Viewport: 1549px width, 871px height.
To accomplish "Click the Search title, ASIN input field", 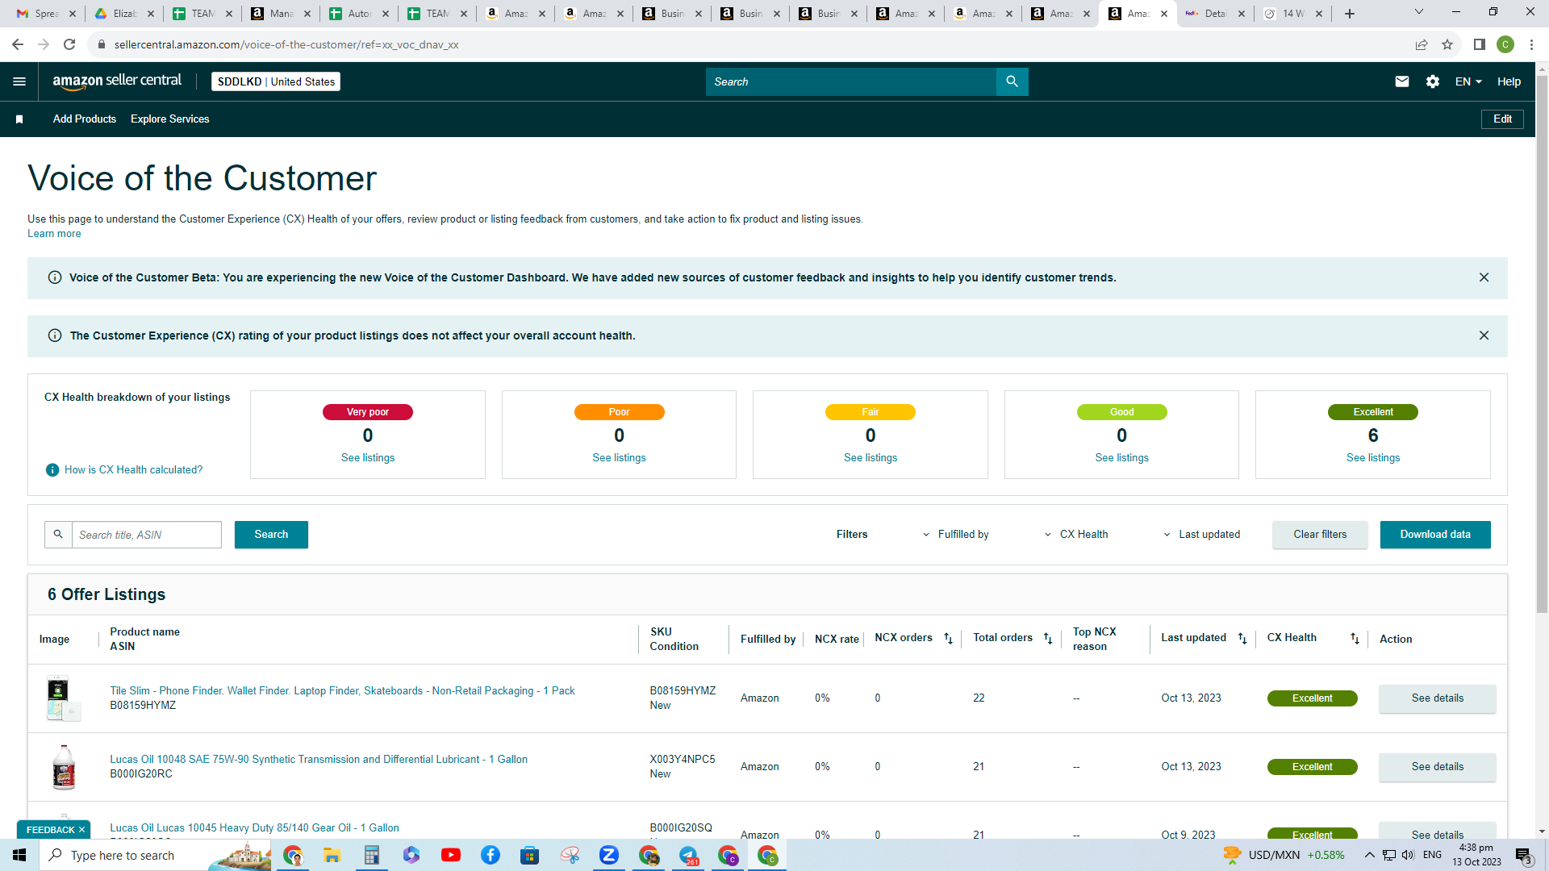I will coord(147,535).
